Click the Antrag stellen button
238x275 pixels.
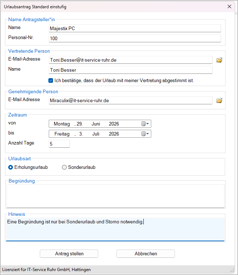[69, 253]
